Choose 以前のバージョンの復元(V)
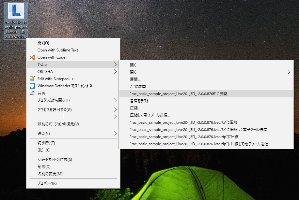The height and width of the screenshot is (200, 299). click(x=73, y=124)
